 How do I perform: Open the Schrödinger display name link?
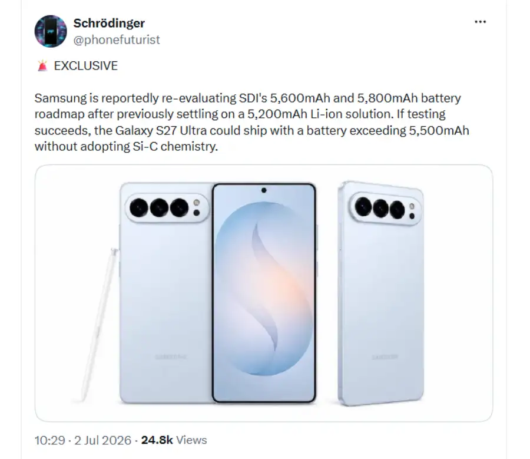click(109, 23)
